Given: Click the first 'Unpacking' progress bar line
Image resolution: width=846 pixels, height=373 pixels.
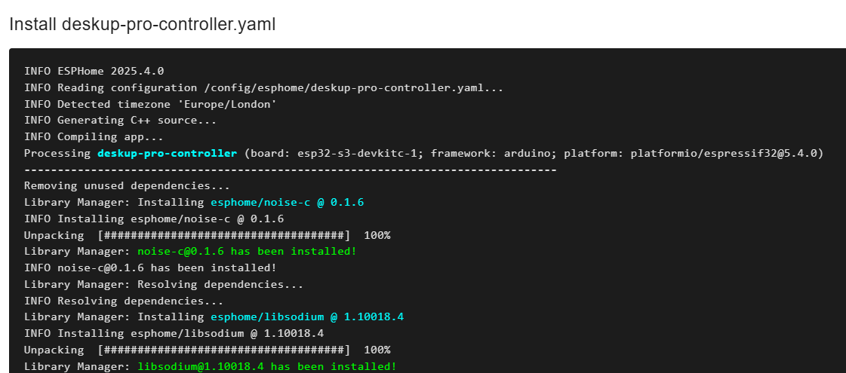Looking at the screenshot, I should [208, 235].
